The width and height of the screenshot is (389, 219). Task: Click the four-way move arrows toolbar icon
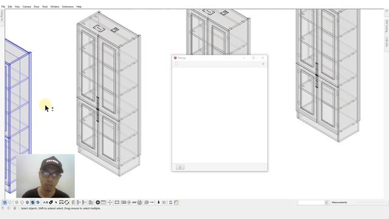[110, 203]
